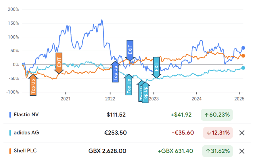Click the red 12.31% loss badge

(x=218, y=133)
